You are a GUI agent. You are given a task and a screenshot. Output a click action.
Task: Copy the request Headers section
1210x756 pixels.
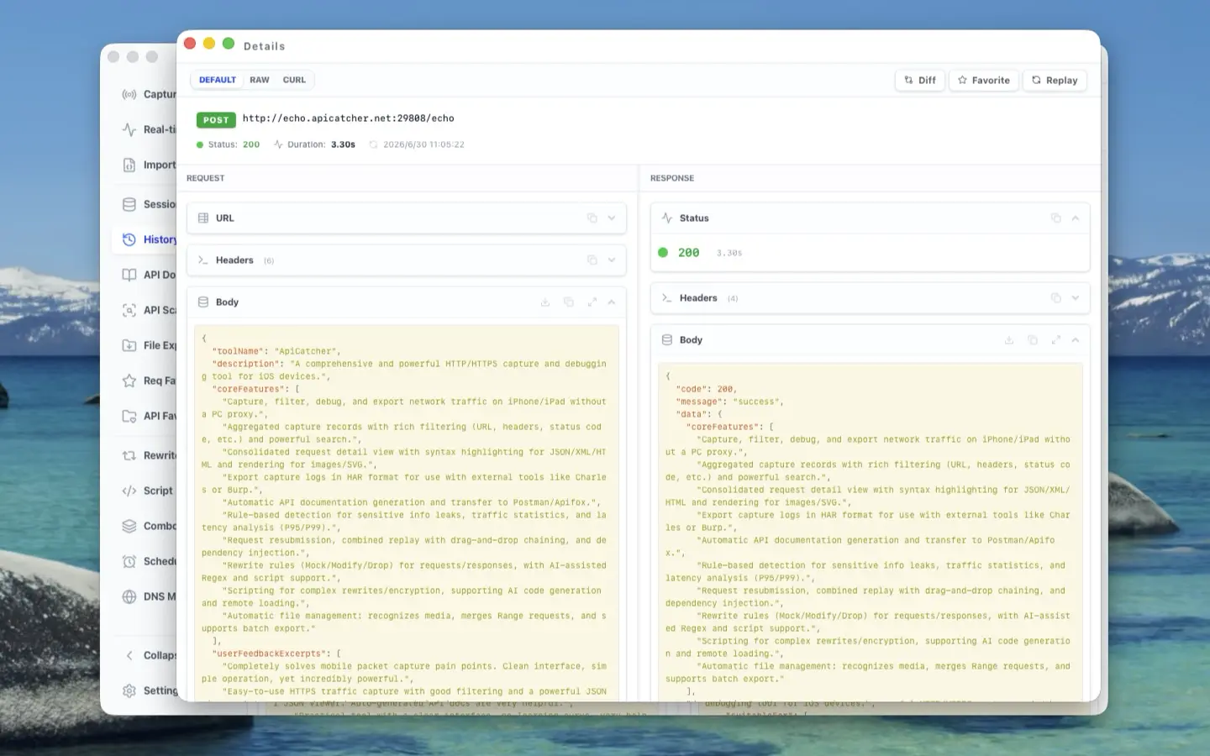click(592, 260)
